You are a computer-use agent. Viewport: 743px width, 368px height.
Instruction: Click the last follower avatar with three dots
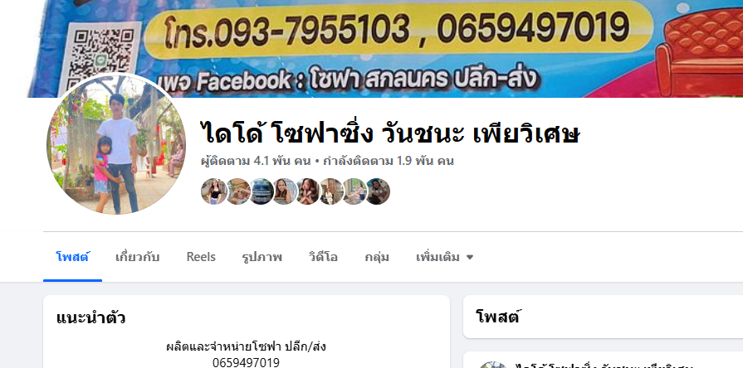(x=378, y=191)
